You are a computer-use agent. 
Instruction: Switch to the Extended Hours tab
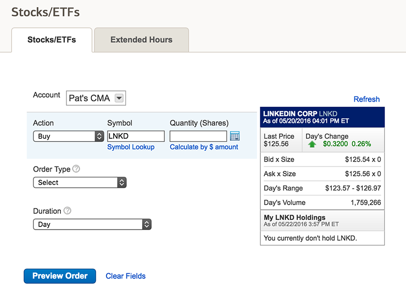click(x=142, y=40)
